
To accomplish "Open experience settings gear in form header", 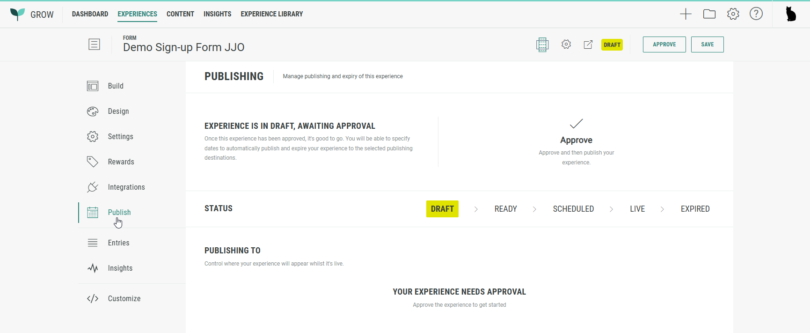I will tap(566, 44).
